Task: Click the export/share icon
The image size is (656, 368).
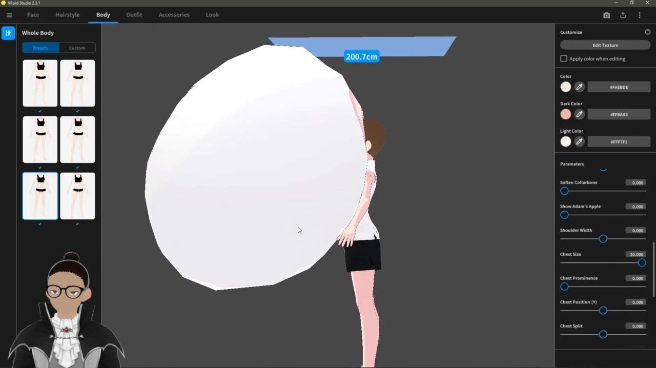Action: click(623, 15)
